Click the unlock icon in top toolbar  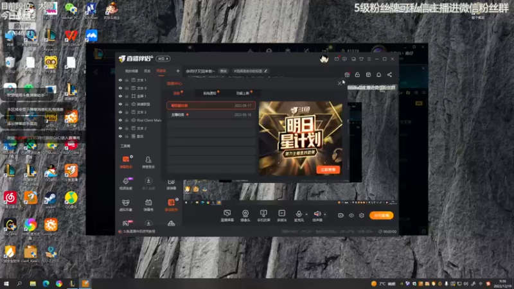(357, 74)
